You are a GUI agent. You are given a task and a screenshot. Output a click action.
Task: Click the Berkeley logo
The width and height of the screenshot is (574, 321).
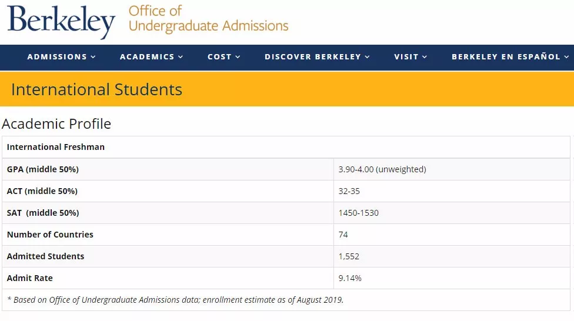61,21
